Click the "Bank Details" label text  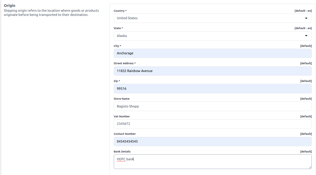point(122,152)
